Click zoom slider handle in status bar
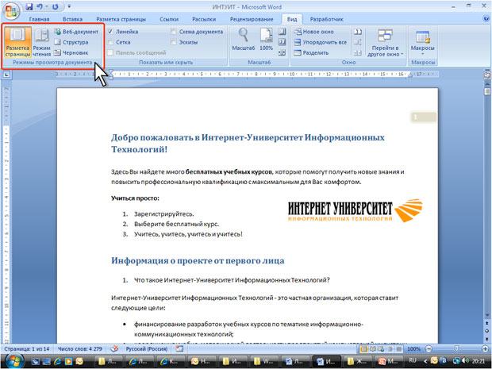 tap(456, 349)
